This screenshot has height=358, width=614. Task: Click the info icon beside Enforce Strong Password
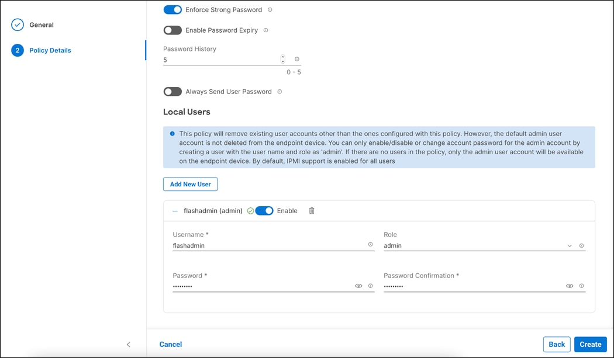coord(270,9)
